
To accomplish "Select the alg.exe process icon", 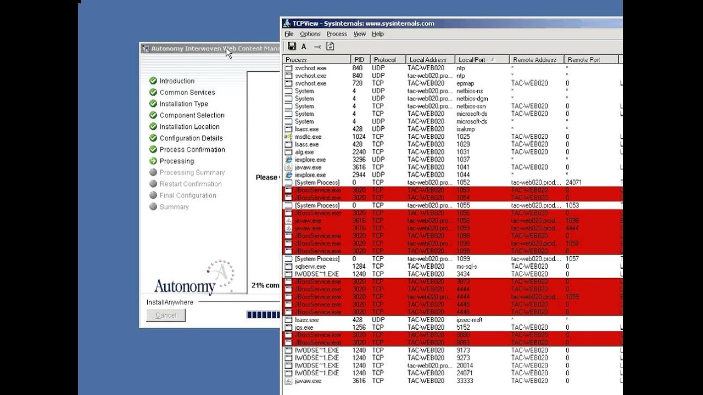I will (x=288, y=152).
